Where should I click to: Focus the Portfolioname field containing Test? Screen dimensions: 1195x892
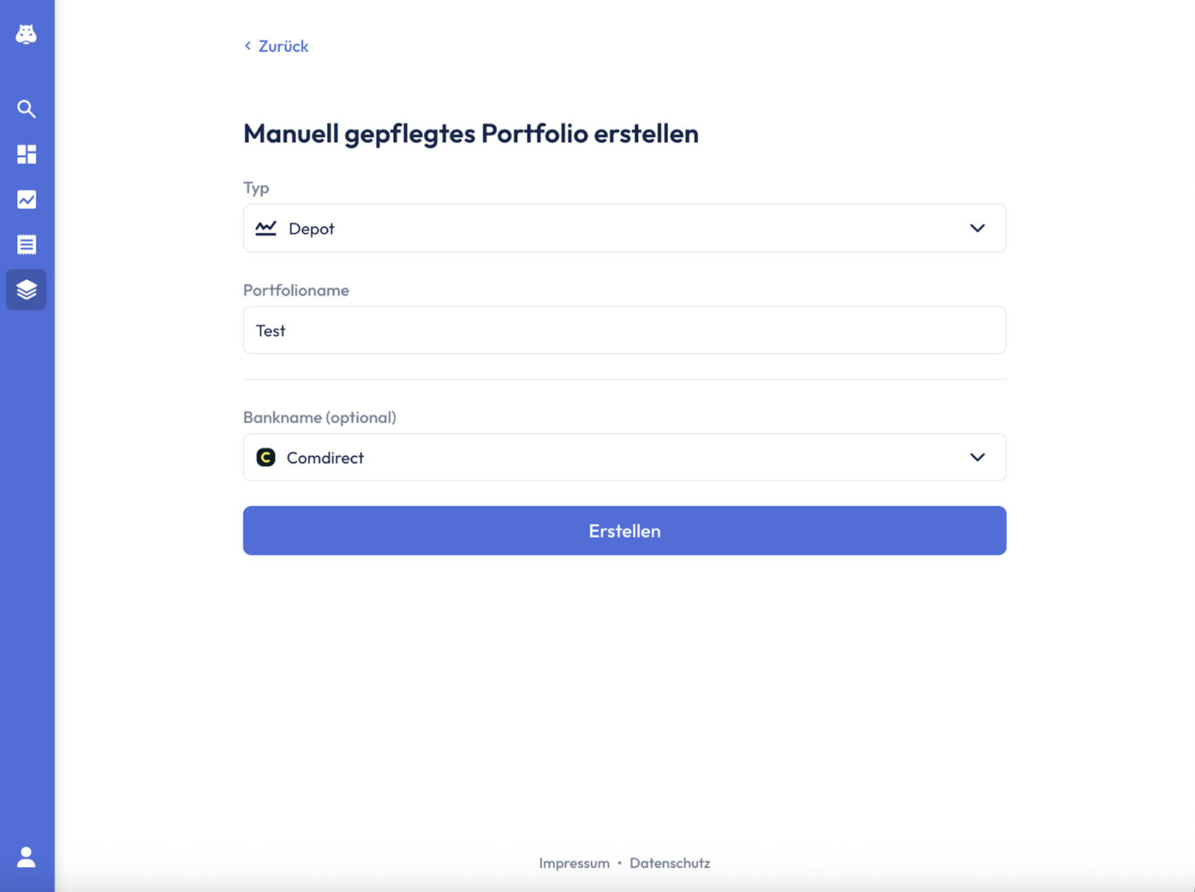[624, 330]
